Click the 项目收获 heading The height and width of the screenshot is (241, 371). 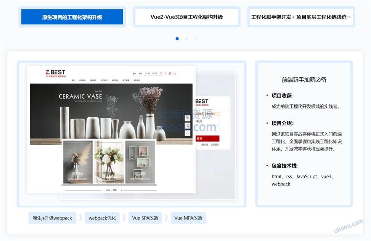(282, 96)
